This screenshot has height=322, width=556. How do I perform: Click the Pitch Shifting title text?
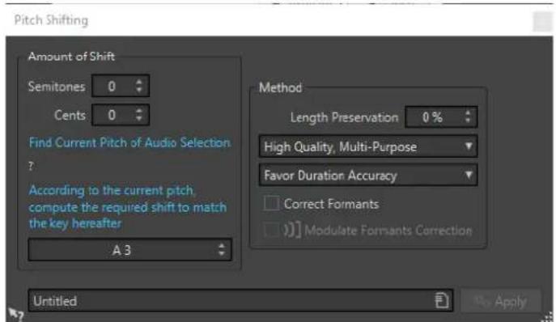point(51,20)
